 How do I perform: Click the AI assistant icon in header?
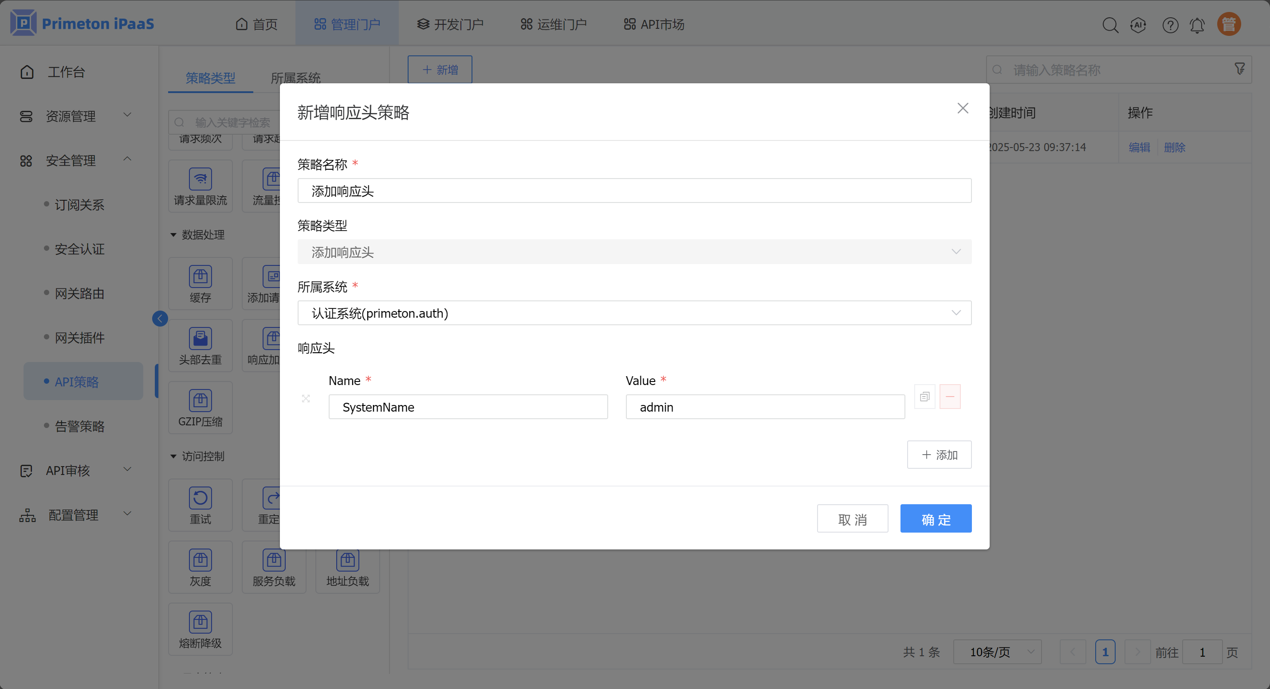[1138, 25]
